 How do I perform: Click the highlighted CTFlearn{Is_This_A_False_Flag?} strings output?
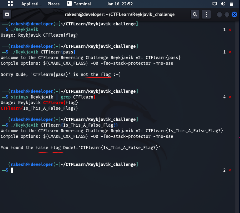[39, 108]
